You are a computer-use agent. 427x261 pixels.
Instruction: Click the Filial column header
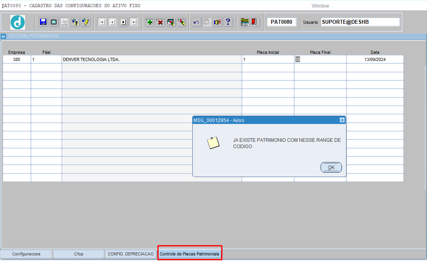tap(46, 52)
